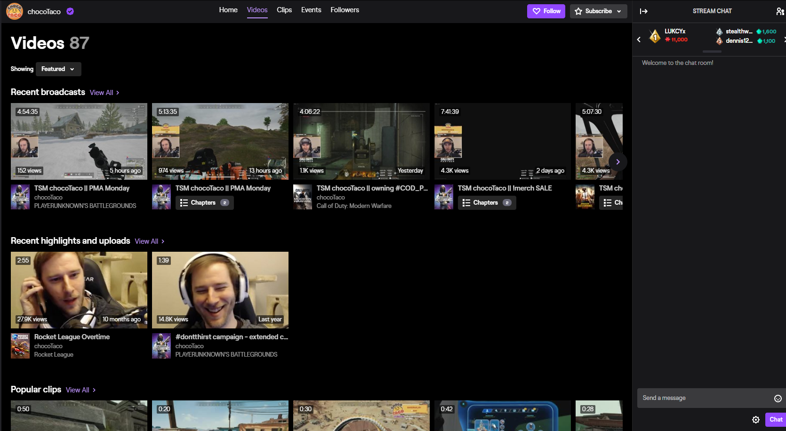Open the chocoTaco channel avatar

tap(15, 11)
